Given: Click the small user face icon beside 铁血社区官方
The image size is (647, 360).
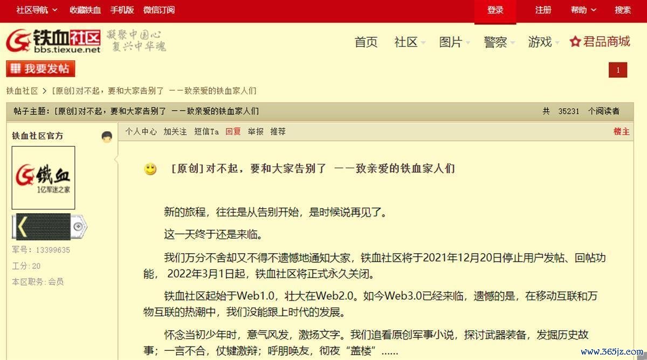Looking at the screenshot, I should pos(107,137).
